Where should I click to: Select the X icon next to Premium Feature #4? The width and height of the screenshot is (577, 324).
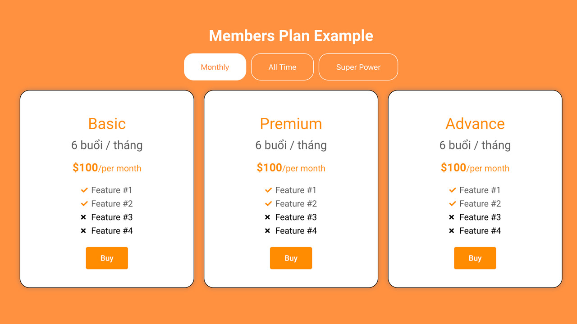[x=267, y=230]
